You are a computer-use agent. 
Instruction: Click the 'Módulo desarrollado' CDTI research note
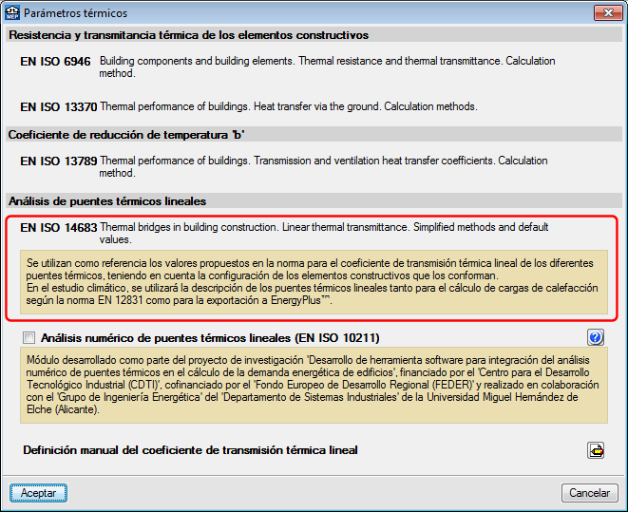(x=313, y=385)
